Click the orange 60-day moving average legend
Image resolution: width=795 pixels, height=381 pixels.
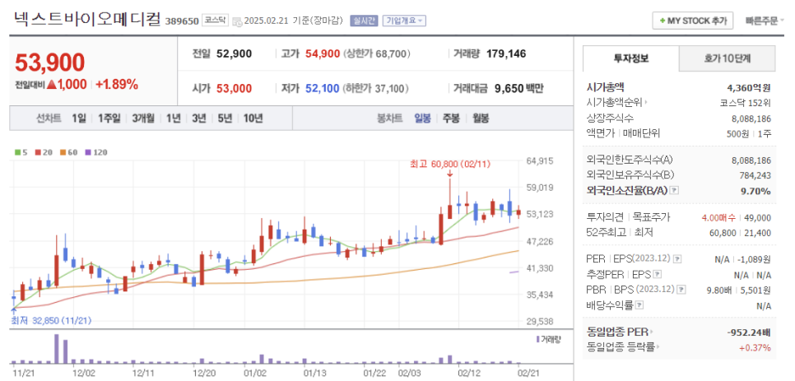click(x=63, y=152)
